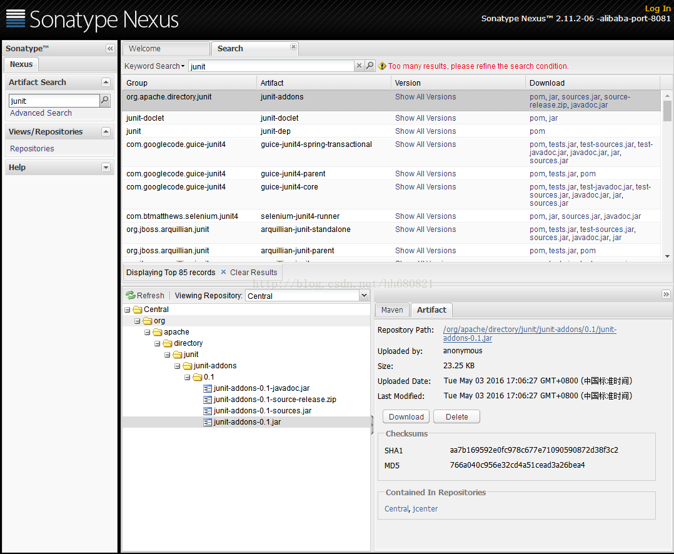Click the panel splitter collapse handle

pyautogui.click(x=372, y=425)
